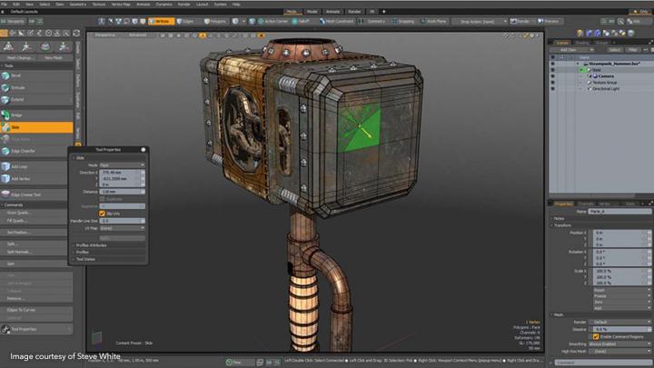
Task: Toggle Enable Command Regions checkbox
Action: tap(596, 337)
